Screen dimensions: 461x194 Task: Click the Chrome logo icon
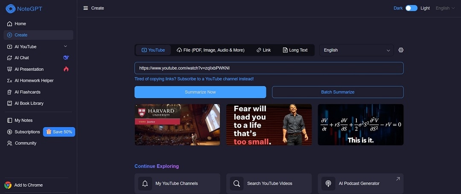pos(8,185)
